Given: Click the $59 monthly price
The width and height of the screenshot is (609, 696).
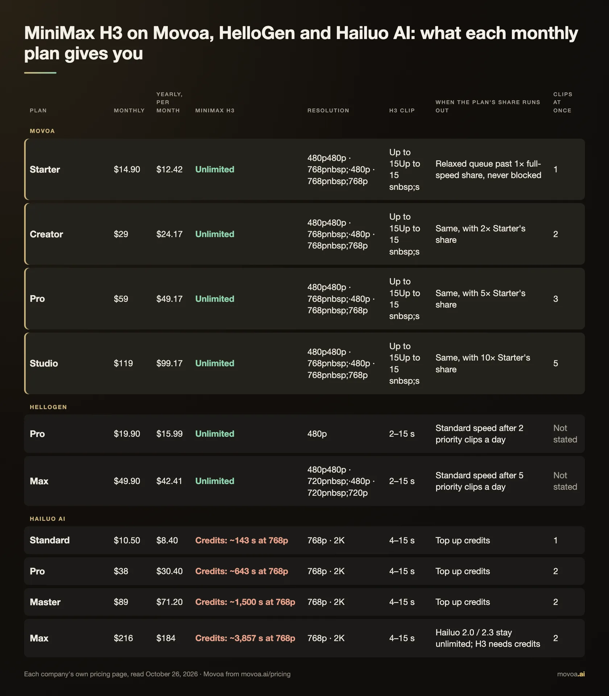Looking at the screenshot, I should (121, 299).
